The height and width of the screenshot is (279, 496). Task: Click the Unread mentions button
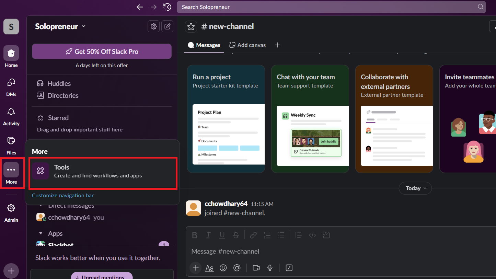click(102, 276)
